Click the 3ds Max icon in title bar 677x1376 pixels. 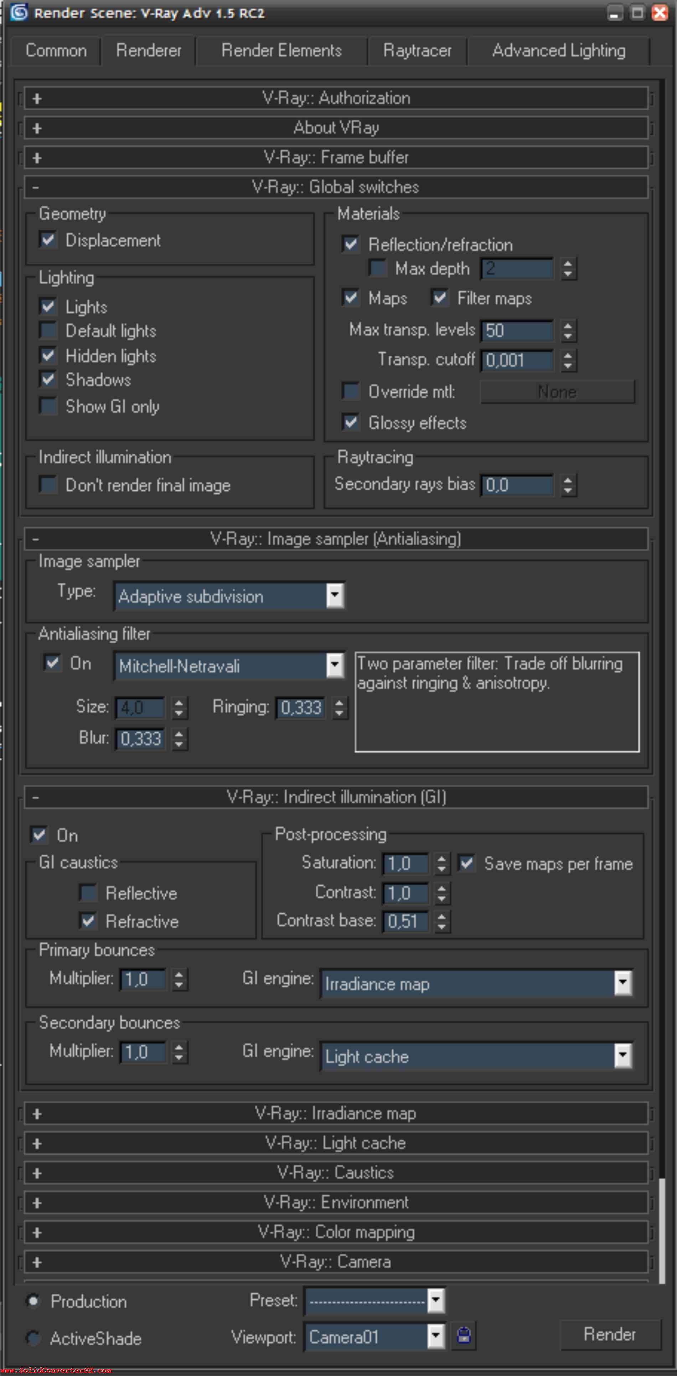coord(19,12)
